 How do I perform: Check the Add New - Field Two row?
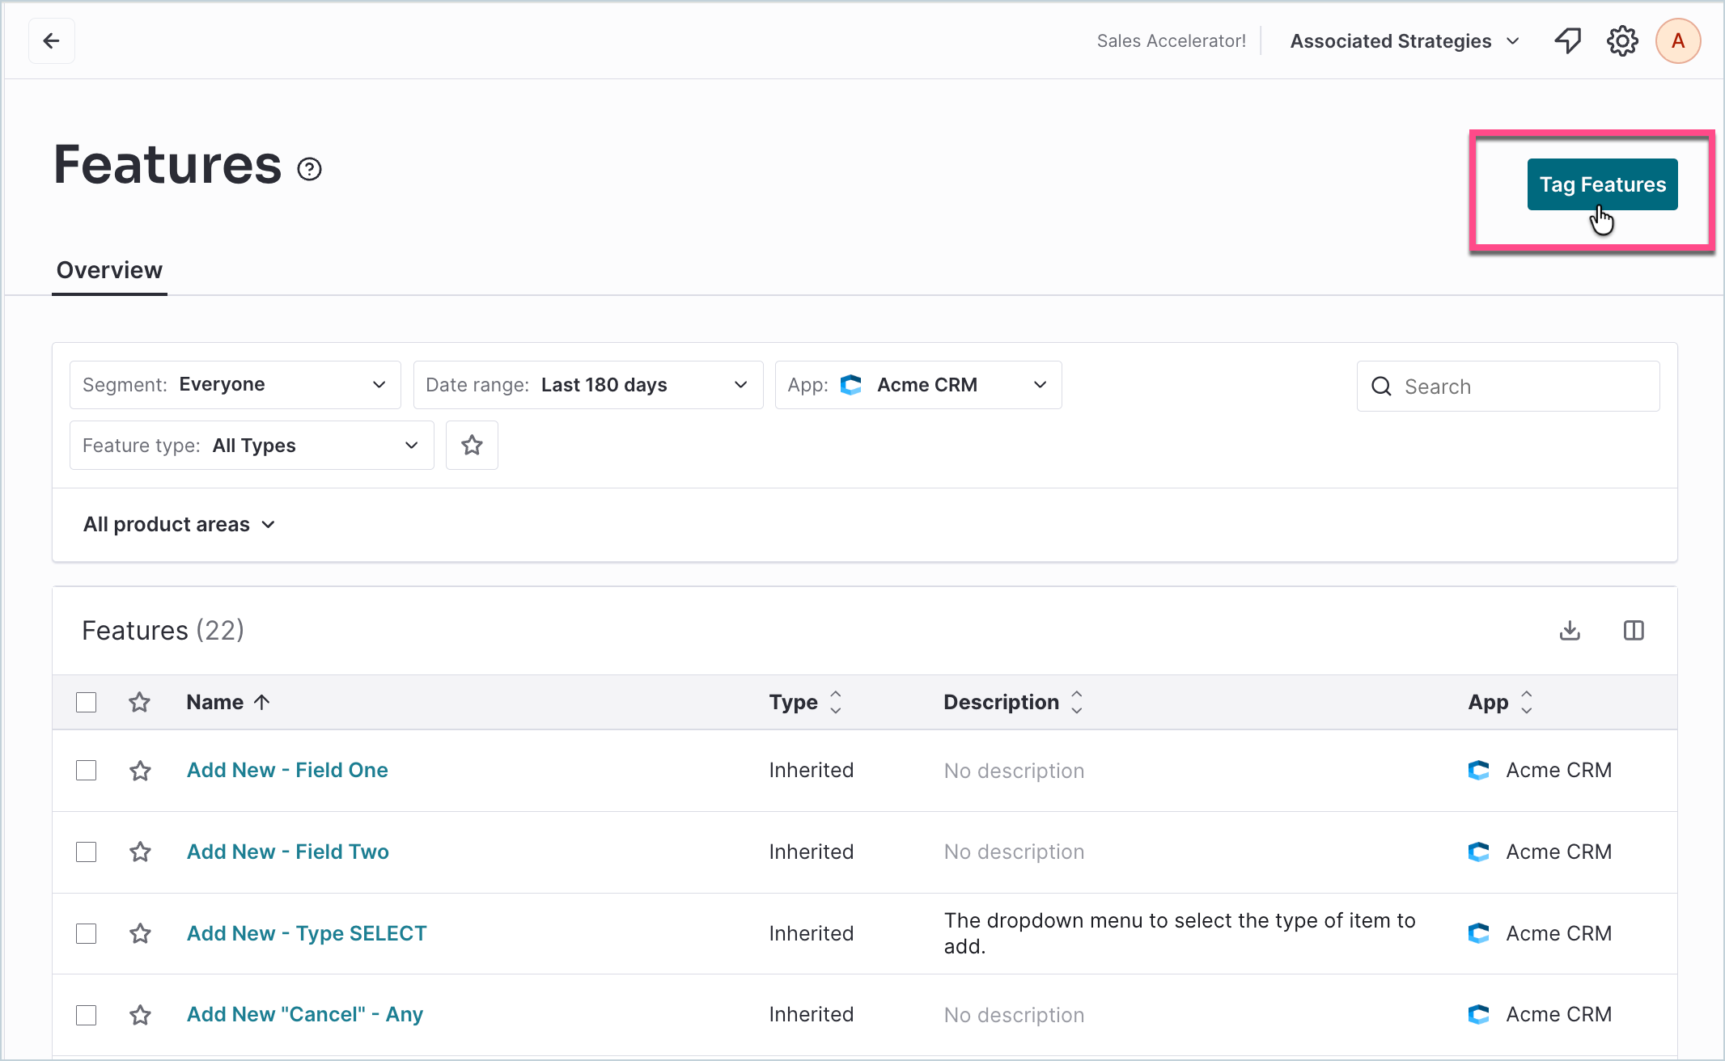click(x=86, y=852)
